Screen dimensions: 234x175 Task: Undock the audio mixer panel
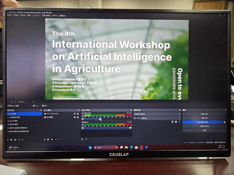tap(131, 110)
